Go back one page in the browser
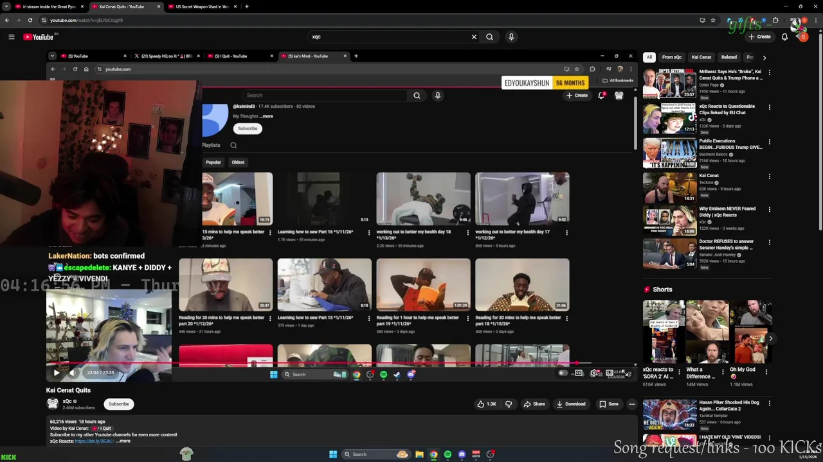The width and height of the screenshot is (823, 462). (x=6, y=20)
